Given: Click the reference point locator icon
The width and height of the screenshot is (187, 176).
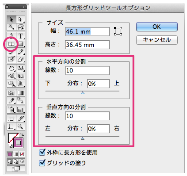Looking at the screenshot, I should (118, 31).
